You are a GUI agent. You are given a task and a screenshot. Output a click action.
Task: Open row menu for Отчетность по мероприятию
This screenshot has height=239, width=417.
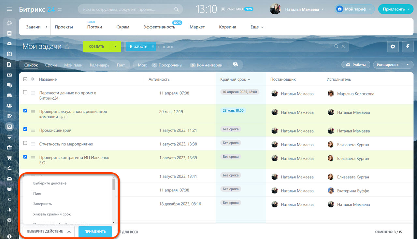coord(33,144)
